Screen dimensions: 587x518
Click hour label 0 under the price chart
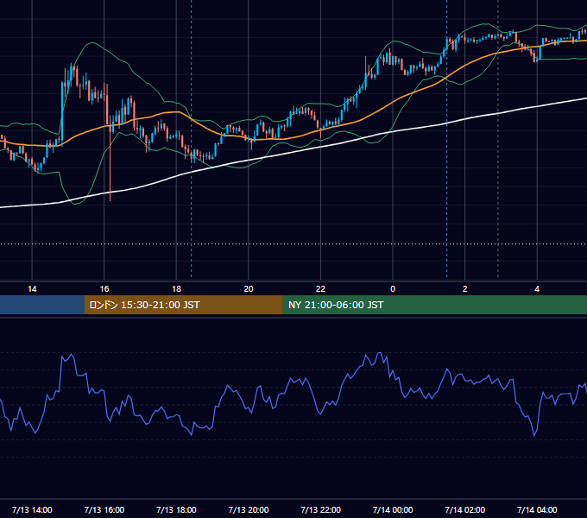tap(393, 289)
